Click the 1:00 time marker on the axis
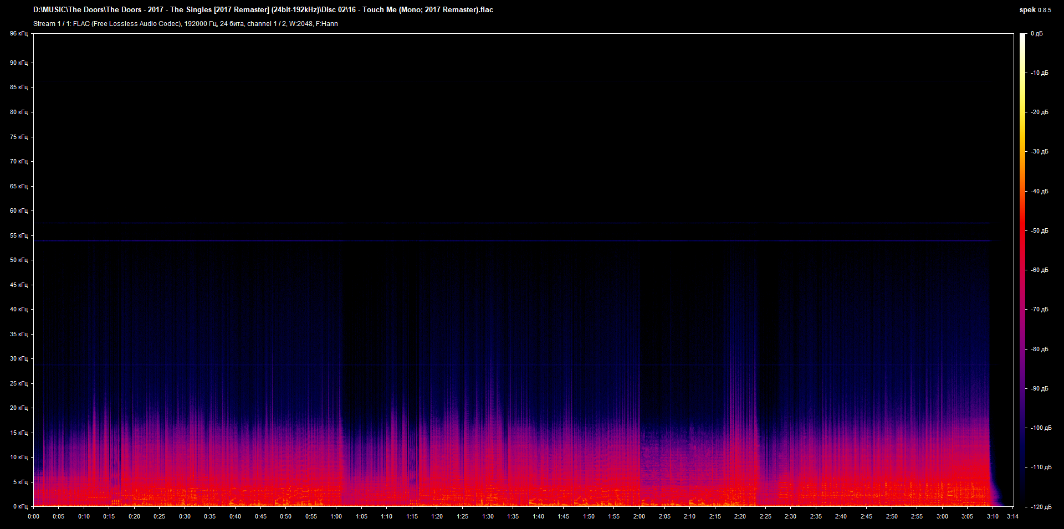Viewport: 1064px width, 529px height. pos(336,516)
